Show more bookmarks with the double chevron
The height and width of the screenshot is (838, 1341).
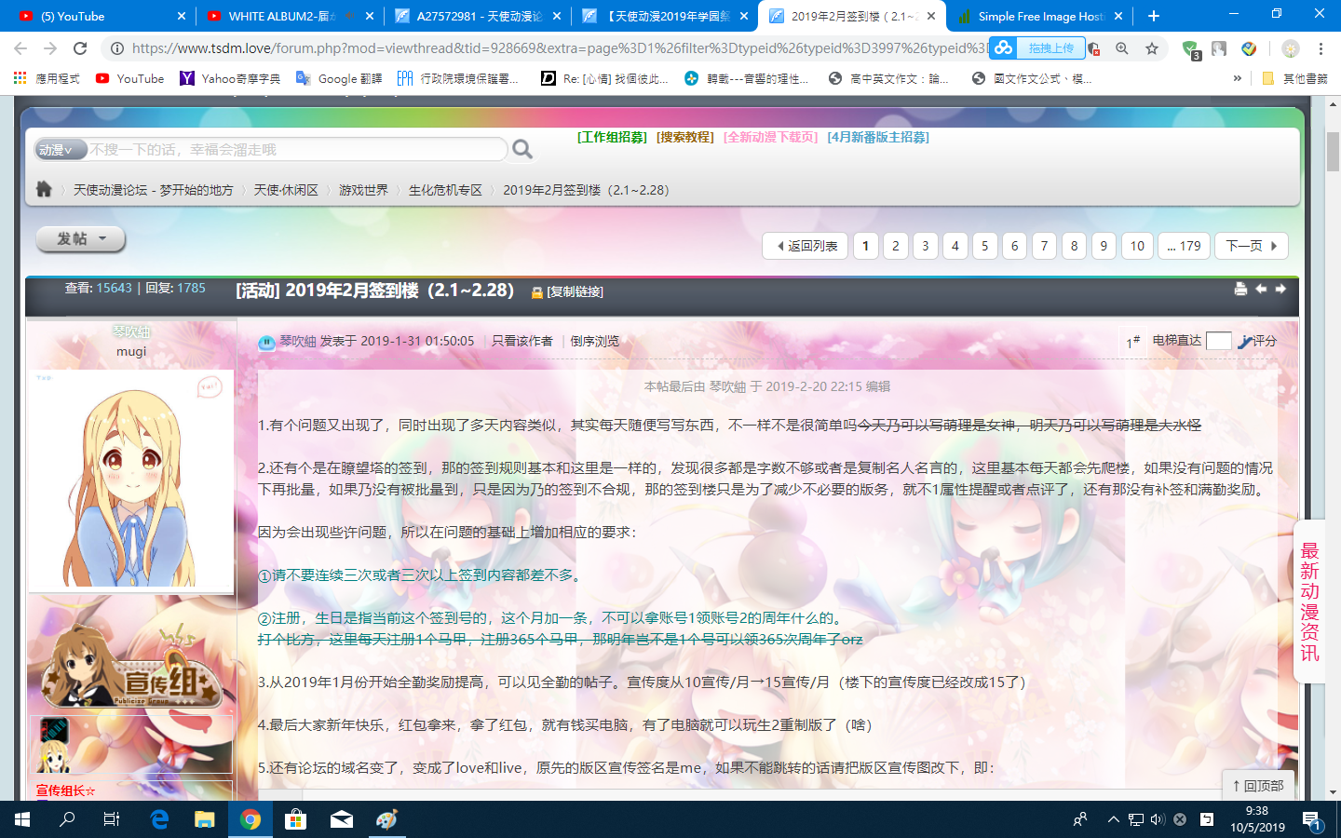tap(1237, 79)
